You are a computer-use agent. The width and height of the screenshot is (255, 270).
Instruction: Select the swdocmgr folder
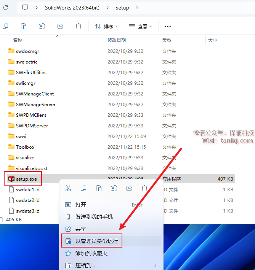(27, 51)
